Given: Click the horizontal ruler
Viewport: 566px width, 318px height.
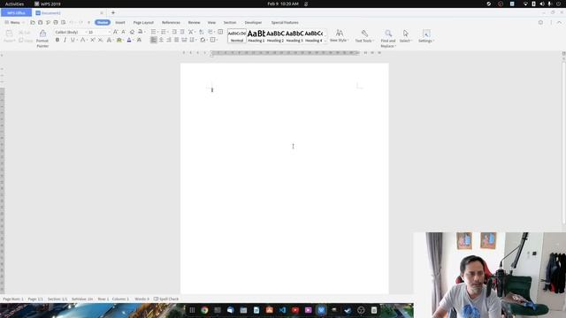Looking at the screenshot, I should (285, 53).
